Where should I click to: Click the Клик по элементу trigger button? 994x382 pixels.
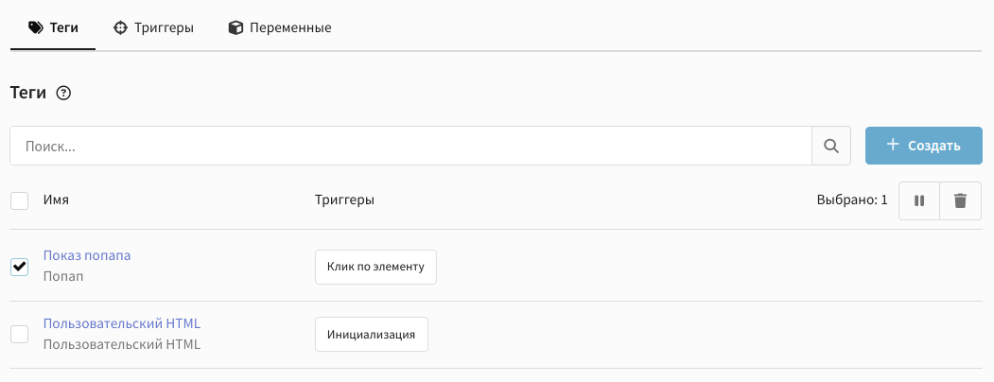click(x=375, y=267)
